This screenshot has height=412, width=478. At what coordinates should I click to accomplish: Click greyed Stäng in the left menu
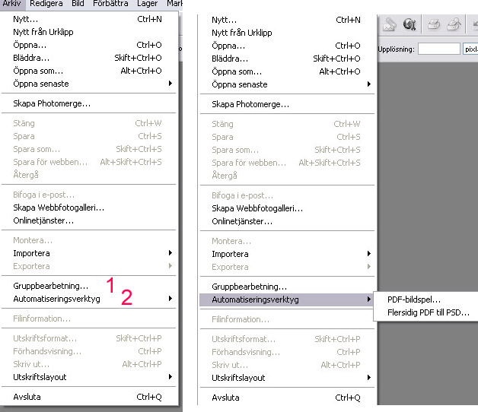89,123
